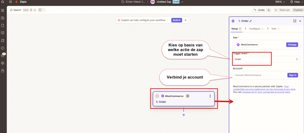Click the WooCommerce logo in panel header
Image resolution: width=304 pixels, height=133 pixels.
[x=233, y=21]
